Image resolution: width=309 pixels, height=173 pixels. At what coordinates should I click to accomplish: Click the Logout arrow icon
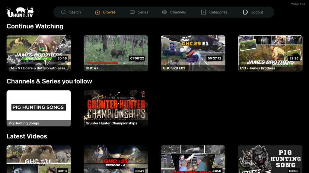(x=246, y=12)
